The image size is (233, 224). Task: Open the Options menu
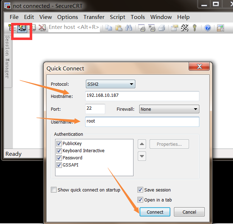pos(68,17)
